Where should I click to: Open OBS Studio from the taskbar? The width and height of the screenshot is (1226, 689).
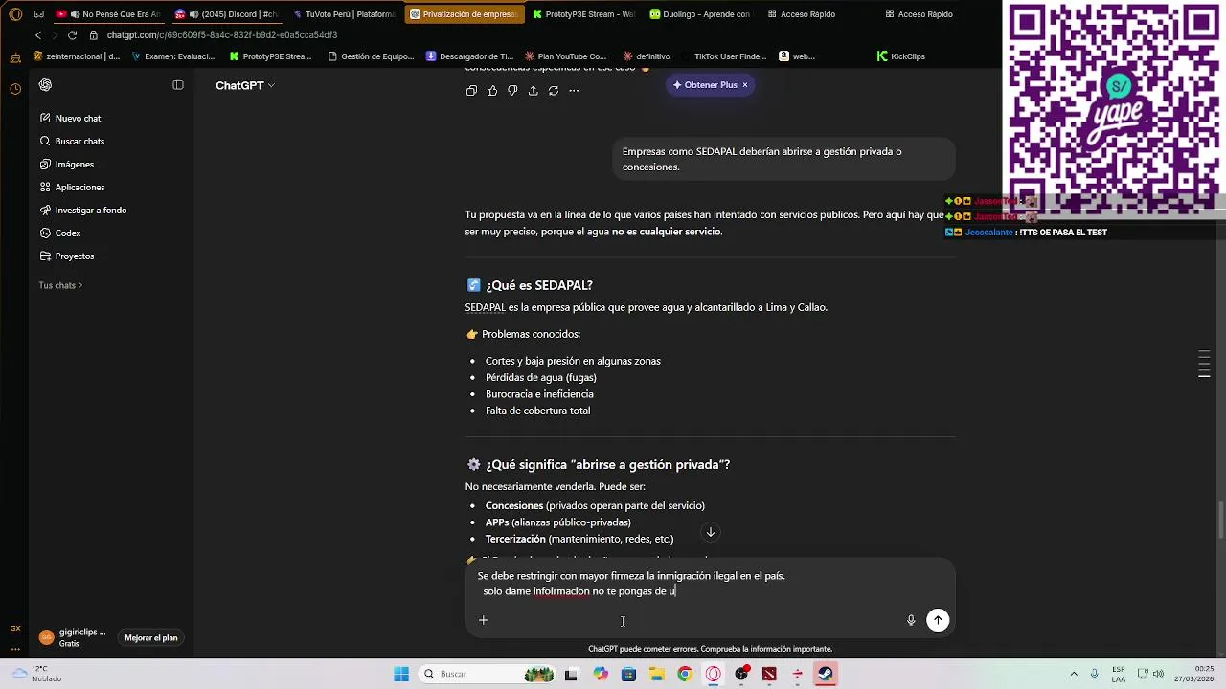pyautogui.click(x=741, y=675)
